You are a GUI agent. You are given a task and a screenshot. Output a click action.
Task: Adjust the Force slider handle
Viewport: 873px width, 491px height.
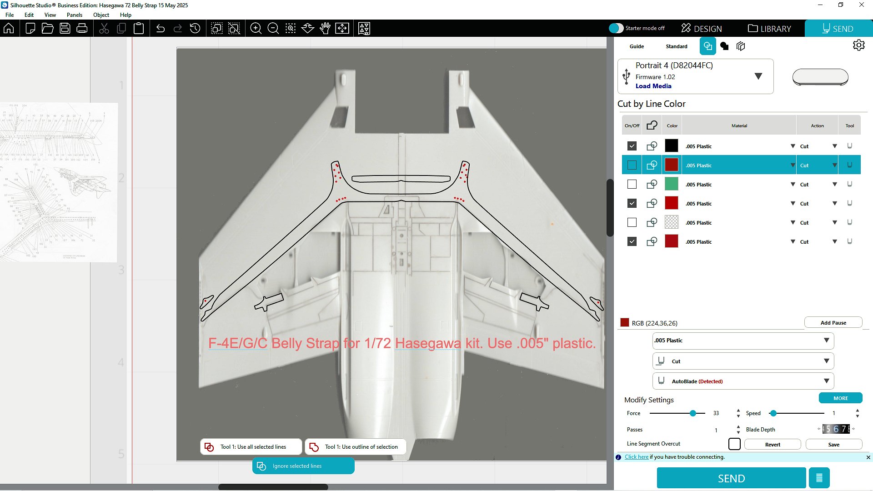coord(692,413)
